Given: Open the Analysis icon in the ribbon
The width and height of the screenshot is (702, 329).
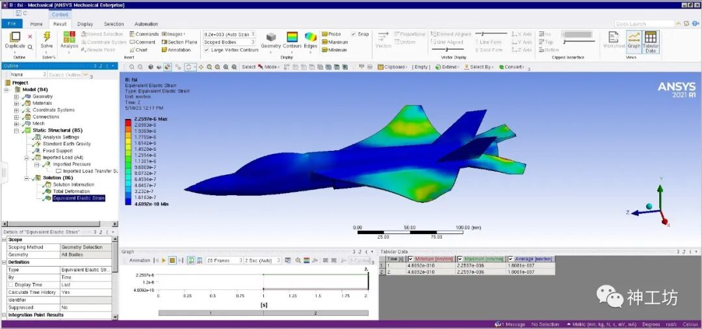Looking at the screenshot, I should tap(70, 37).
